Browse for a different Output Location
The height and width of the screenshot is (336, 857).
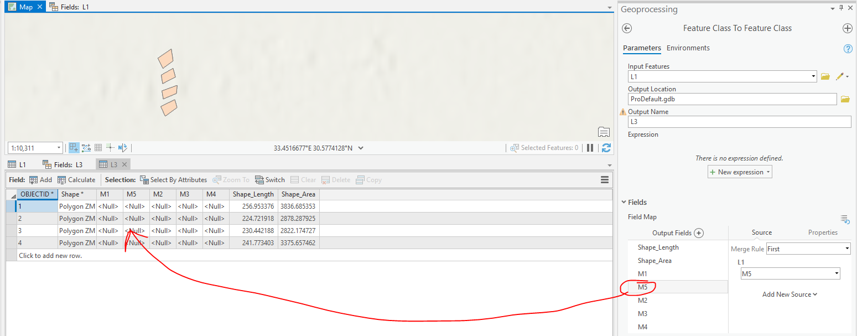click(845, 99)
